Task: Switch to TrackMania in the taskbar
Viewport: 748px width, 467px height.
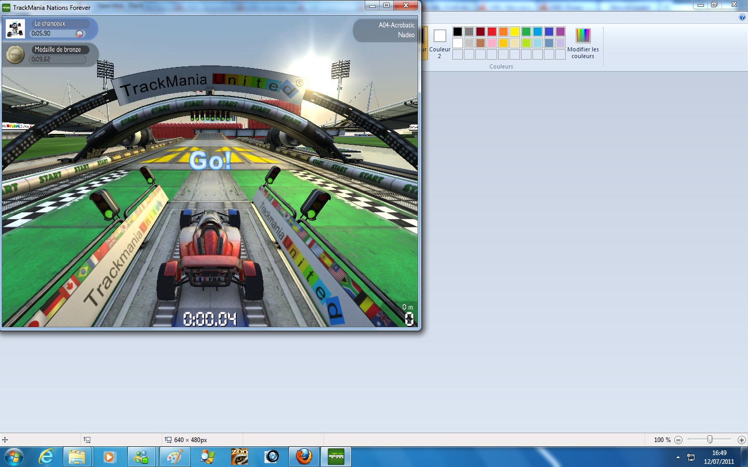Action: (336, 457)
